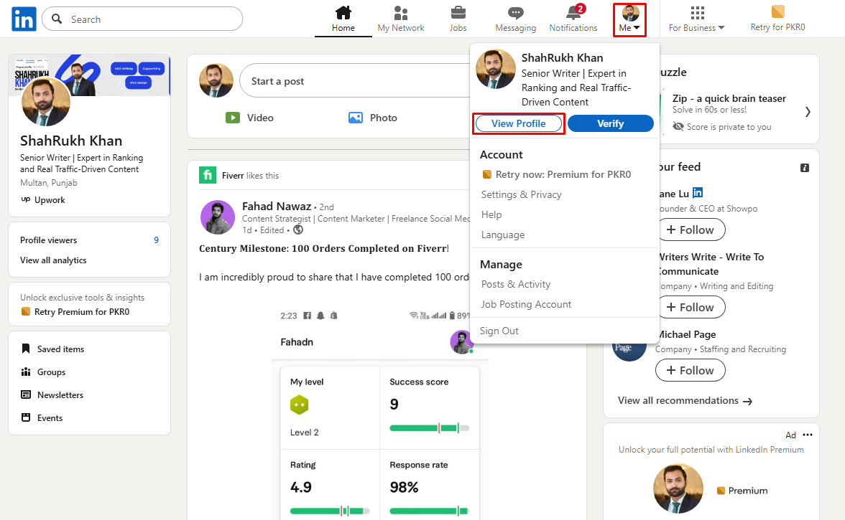The image size is (845, 520).
Task: Open Posts & Activity
Action: pyautogui.click(x=516, y=284)
